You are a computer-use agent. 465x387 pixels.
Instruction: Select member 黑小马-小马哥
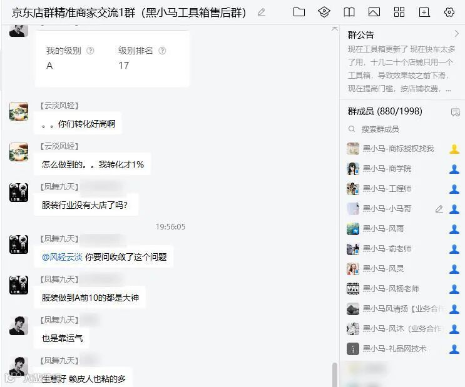402,209
